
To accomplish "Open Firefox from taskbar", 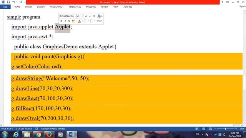I will (49, 135).
